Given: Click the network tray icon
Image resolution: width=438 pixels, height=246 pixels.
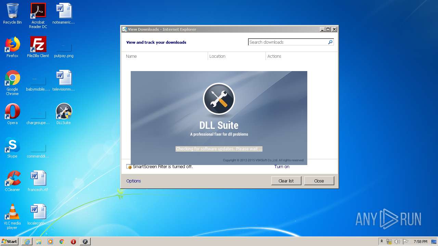Looking at the screenshot, I should pos(389,242).
